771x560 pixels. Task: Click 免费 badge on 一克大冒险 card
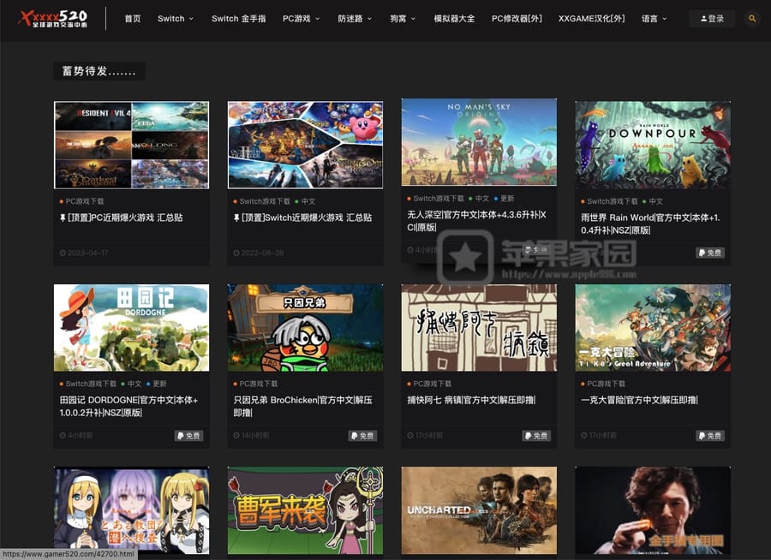710,436
